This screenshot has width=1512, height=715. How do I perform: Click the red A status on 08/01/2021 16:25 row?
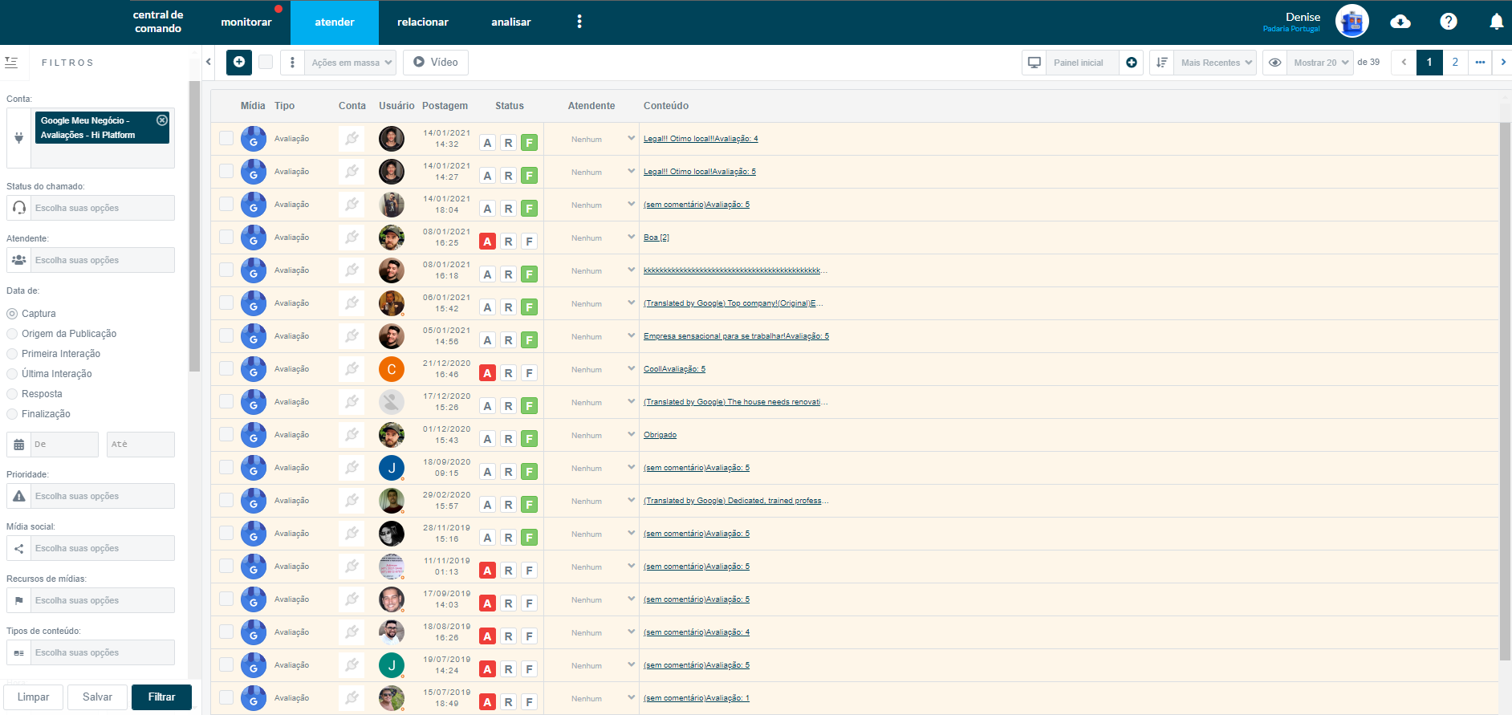pos(487,242)
